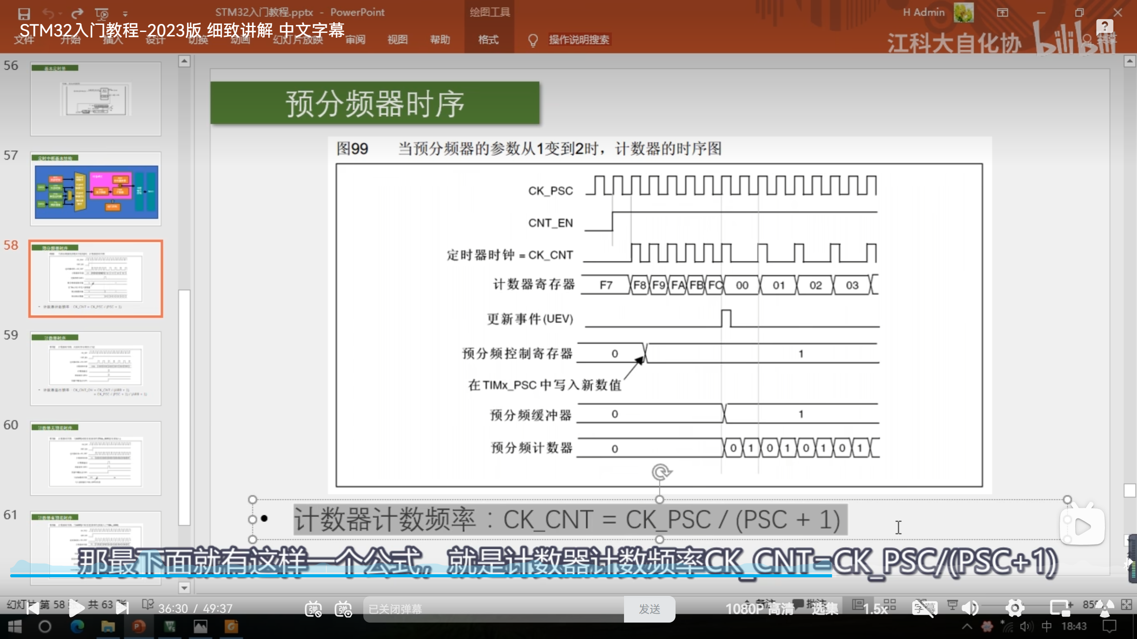Open danmaku settings icon
The width and height of the screenshot is (1137, 639).
(343, 609)
